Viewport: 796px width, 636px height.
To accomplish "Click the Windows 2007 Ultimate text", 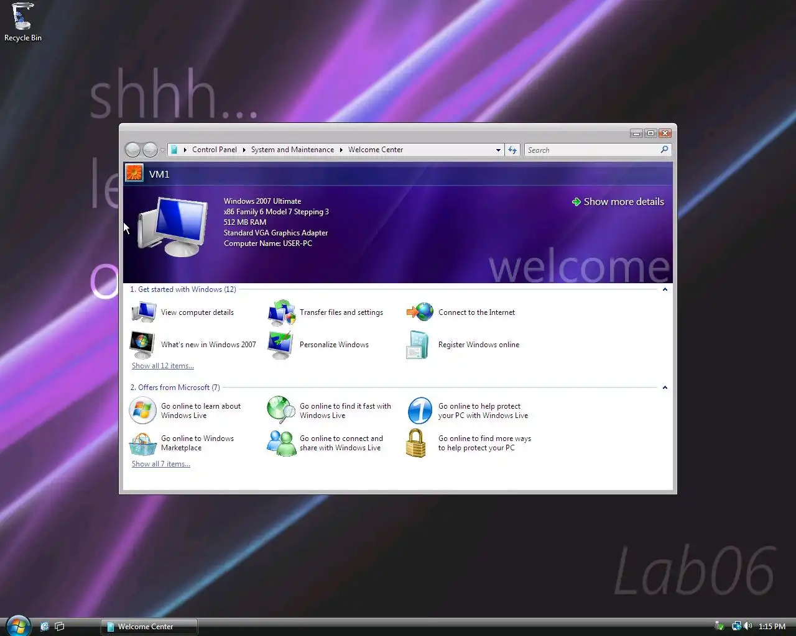I will (262, 201).
